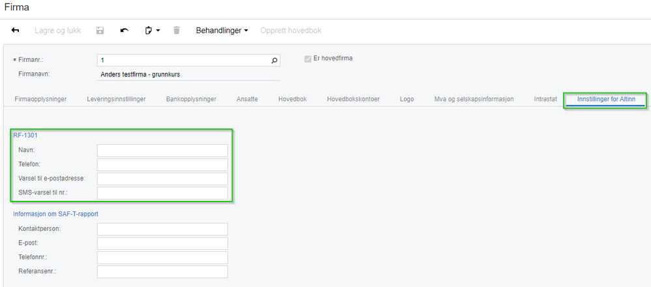This screenshot has width=651, height=287.
Task: Click the trash delete icon
Action: (x=177, y=30)
